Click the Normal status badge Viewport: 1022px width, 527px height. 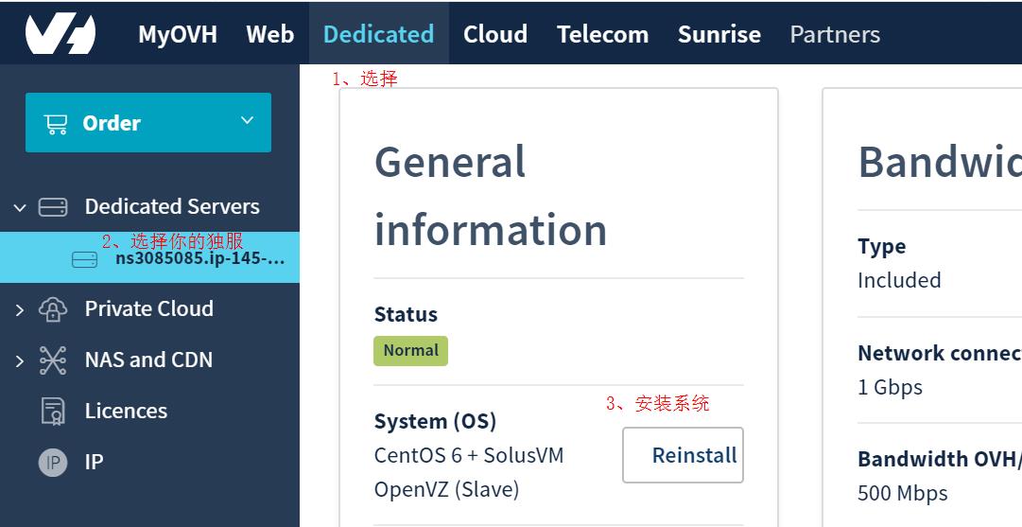pyautogui.click(x=410, y=351)
